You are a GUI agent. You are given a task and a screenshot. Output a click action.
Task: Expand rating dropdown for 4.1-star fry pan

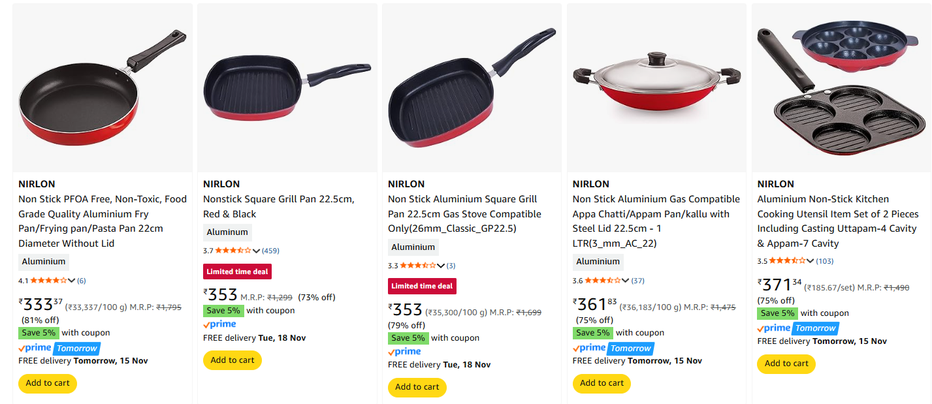pyautogui.click(x=72, y=281)
